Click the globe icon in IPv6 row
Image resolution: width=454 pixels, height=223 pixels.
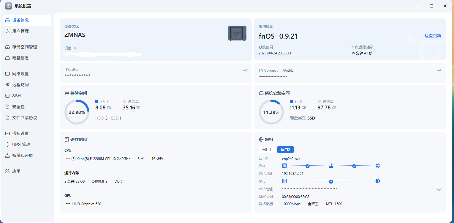378,181
